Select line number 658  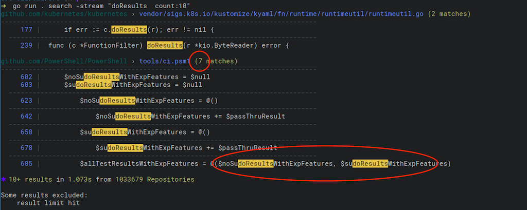point(26,132)
